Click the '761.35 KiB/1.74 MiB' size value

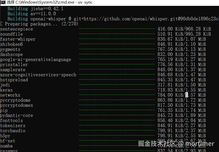(182, 110)
